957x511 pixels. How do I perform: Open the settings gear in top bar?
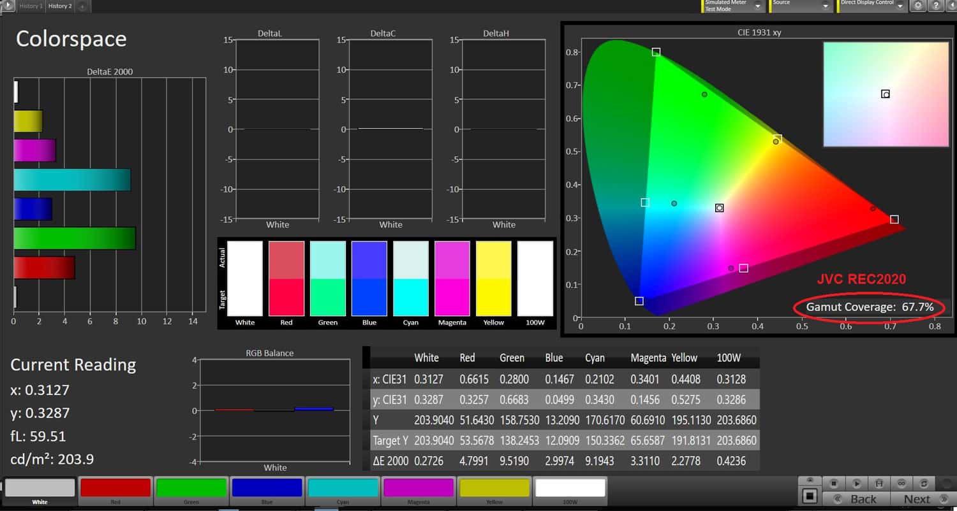918,6
